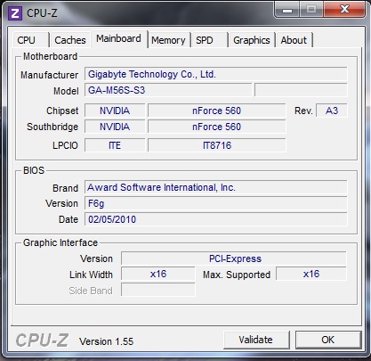The image size is (371, 361).
Task: Click the BIOS Brand Award Software International field
Action: [215, 187]
